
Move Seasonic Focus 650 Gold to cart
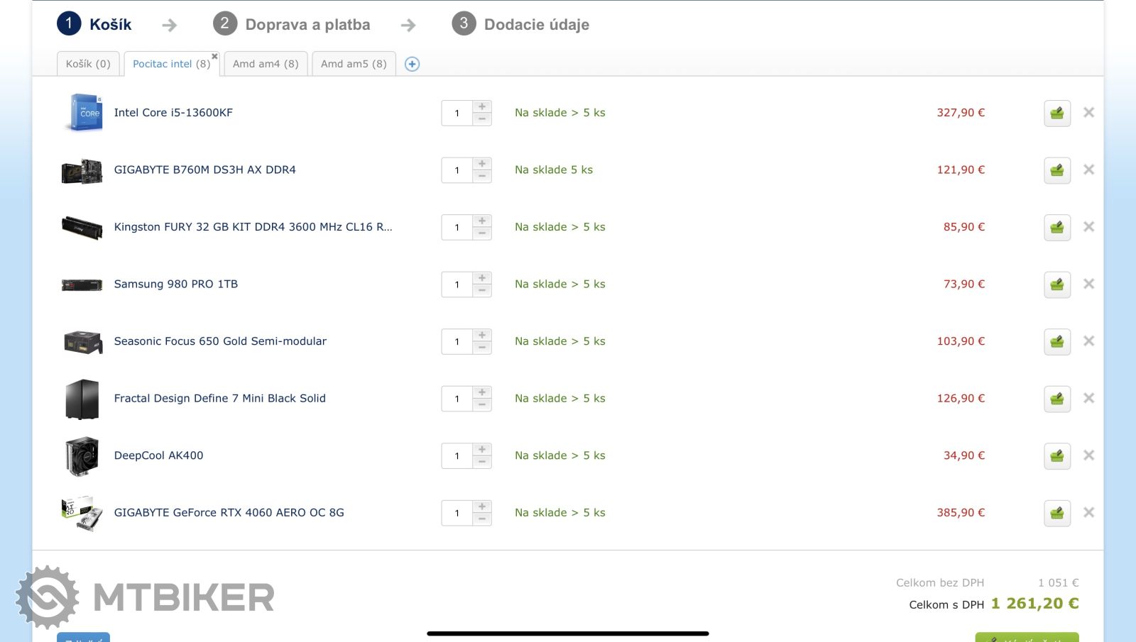[1056, 341]
